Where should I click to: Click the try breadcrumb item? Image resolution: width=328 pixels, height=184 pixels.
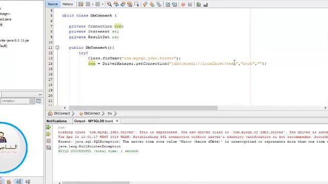click(x=110, y=113)
